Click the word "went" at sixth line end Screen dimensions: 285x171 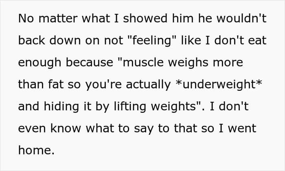[x=242, y=129]
